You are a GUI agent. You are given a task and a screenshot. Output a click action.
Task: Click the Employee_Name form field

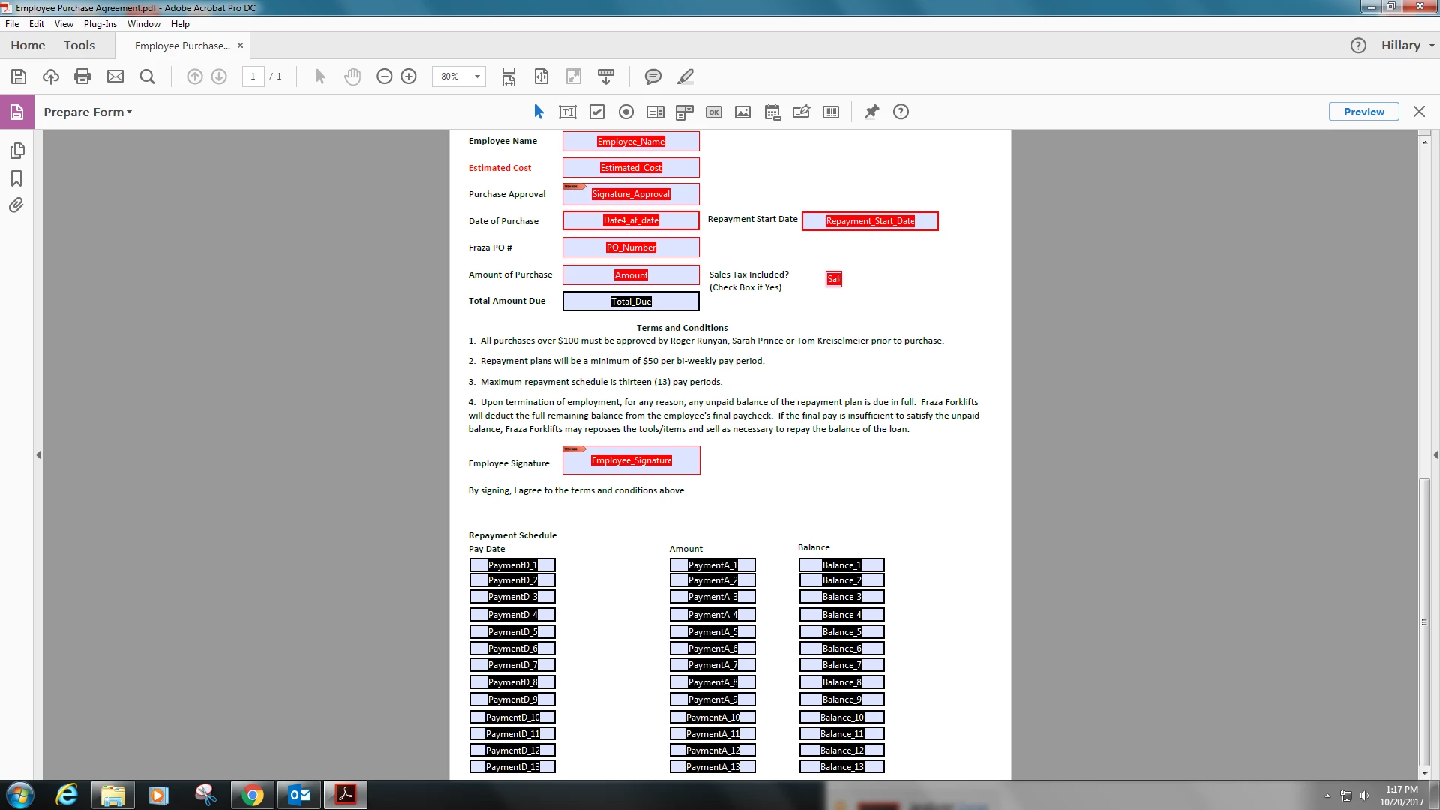pyautogui.click(x=631, y=142)
